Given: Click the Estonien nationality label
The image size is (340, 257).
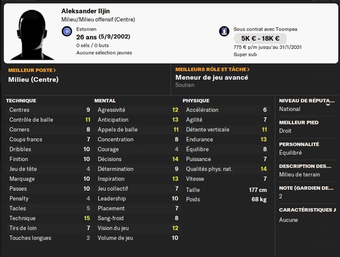Looking at the screenshot, I should 87,29.
